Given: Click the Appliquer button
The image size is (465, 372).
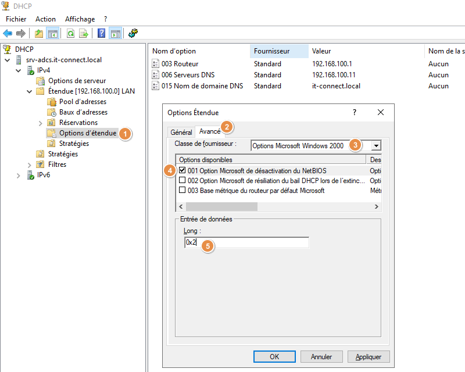Looking at the screenshot, I should tap(369, 356).
